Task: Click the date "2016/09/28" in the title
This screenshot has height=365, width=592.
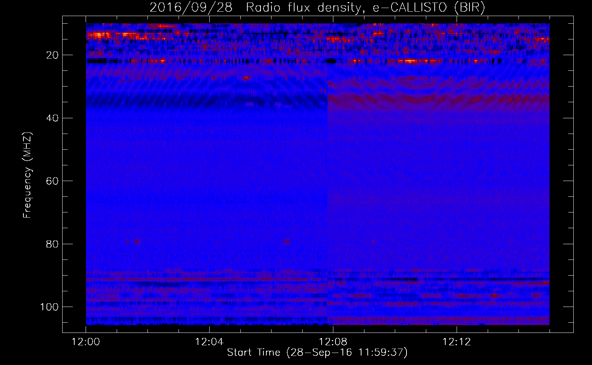Action: click(191, 8)
